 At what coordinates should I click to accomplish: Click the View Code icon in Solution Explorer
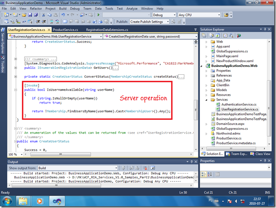tap(225, 36)
